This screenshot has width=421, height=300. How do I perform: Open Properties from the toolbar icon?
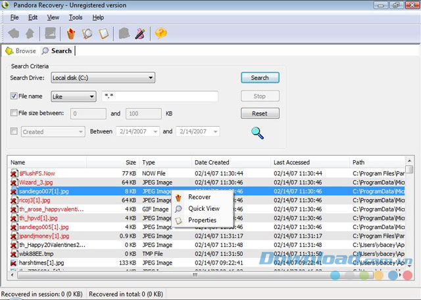[x=103, y=33]
